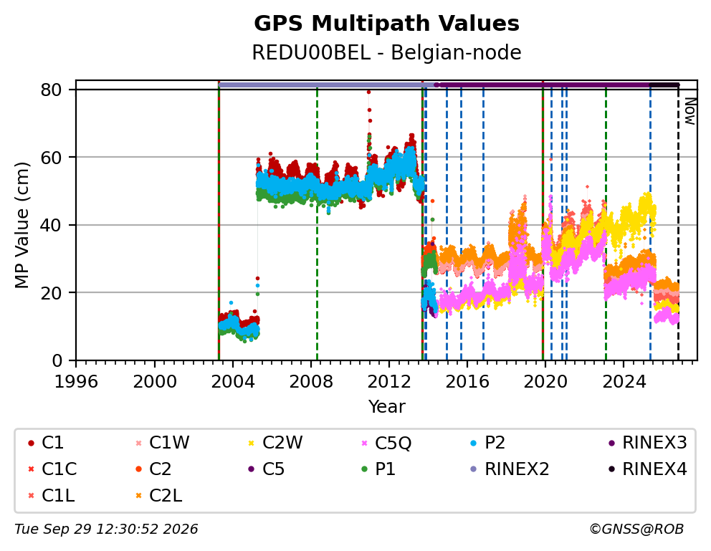Image resolution: width=711 pixels, height=551 pixels.
Task: Select the C2 orange-red legend dot
Action: coord(139,469)
